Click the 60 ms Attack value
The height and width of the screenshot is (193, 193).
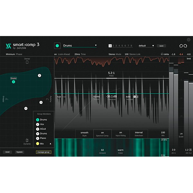pyautogui.click(x=96, y=96)
